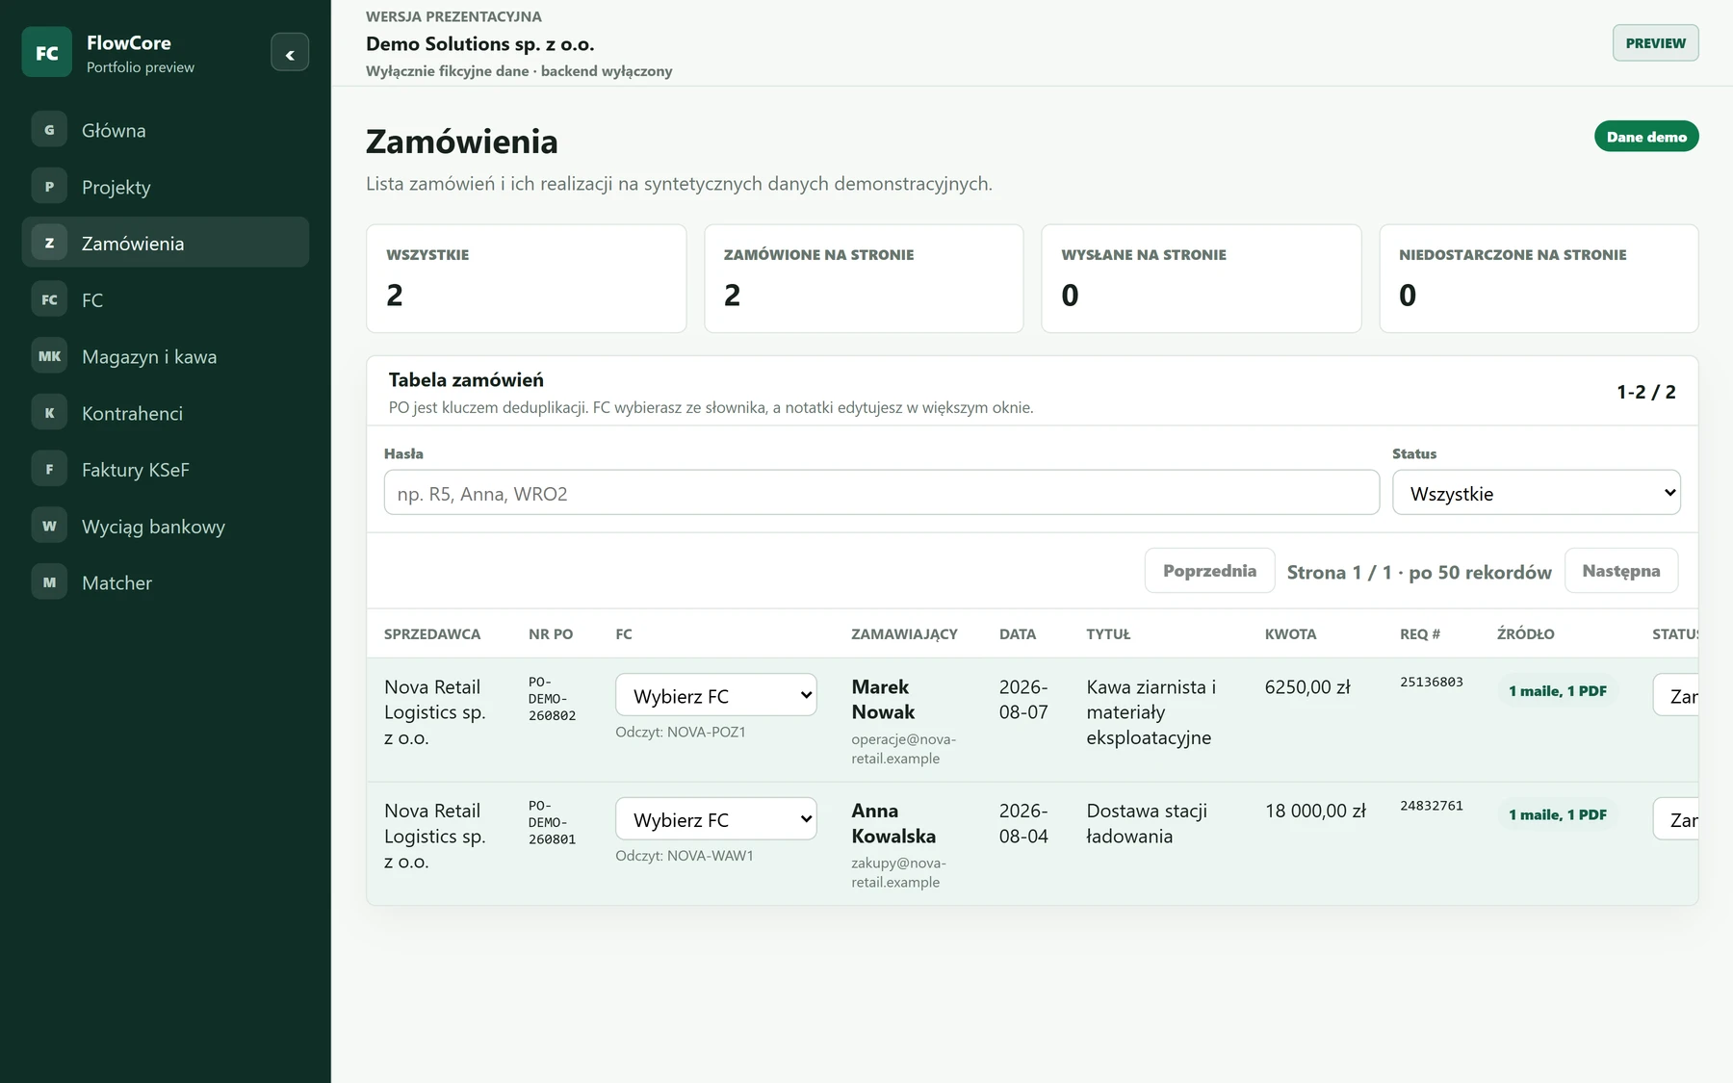Screen dimensions: 1733x1083
Task: Click the Demo Solutions sp. z o.o. title
Action: pyautogui.click(x=479, y=43)
